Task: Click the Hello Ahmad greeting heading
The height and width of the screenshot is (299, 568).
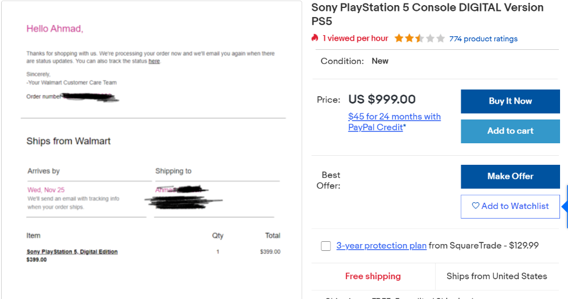Action: pos(55,28)
